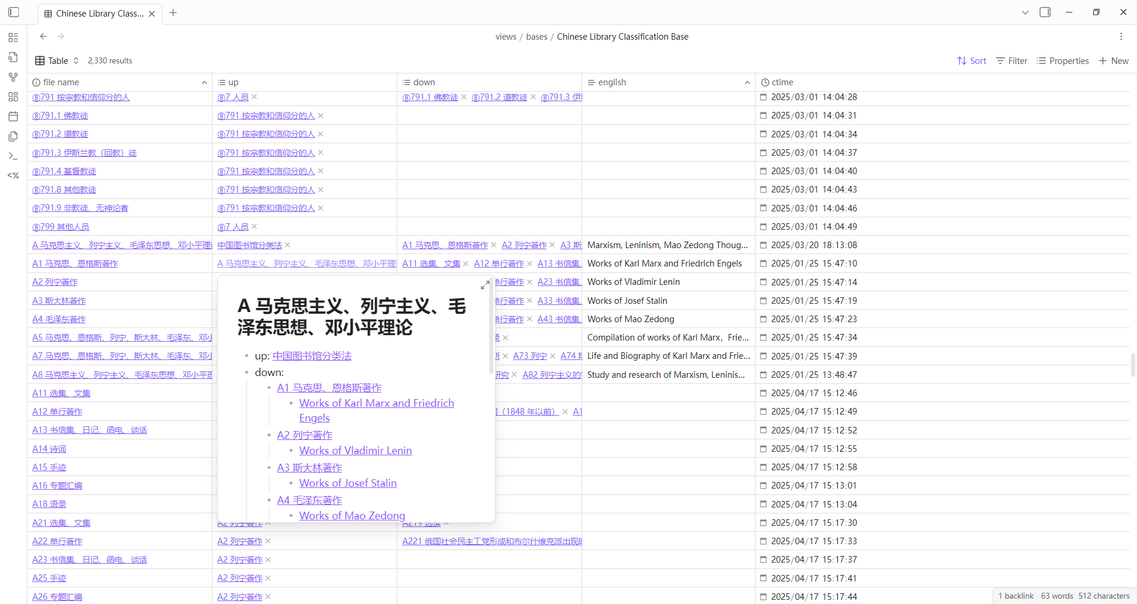Toggle the right sidebar panel
The image size is (1137, 604).
click(1045, 12)
